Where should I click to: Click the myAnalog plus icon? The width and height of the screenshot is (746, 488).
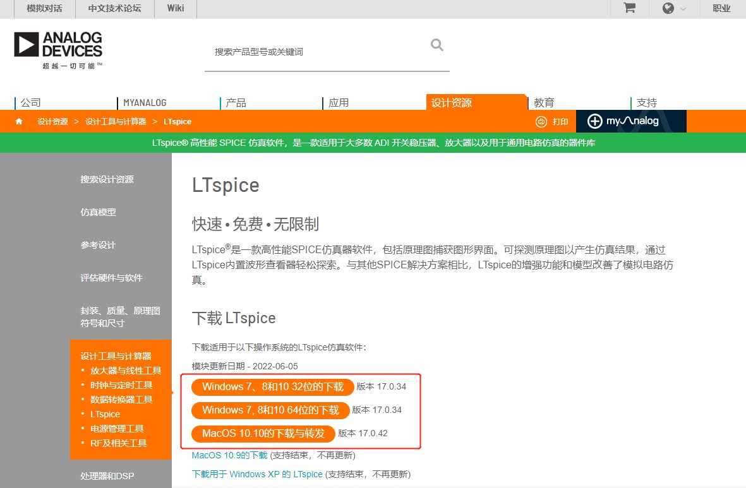[x=594, y=121]
